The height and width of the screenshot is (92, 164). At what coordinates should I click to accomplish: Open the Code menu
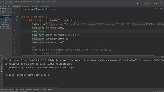tap(16, 1)
